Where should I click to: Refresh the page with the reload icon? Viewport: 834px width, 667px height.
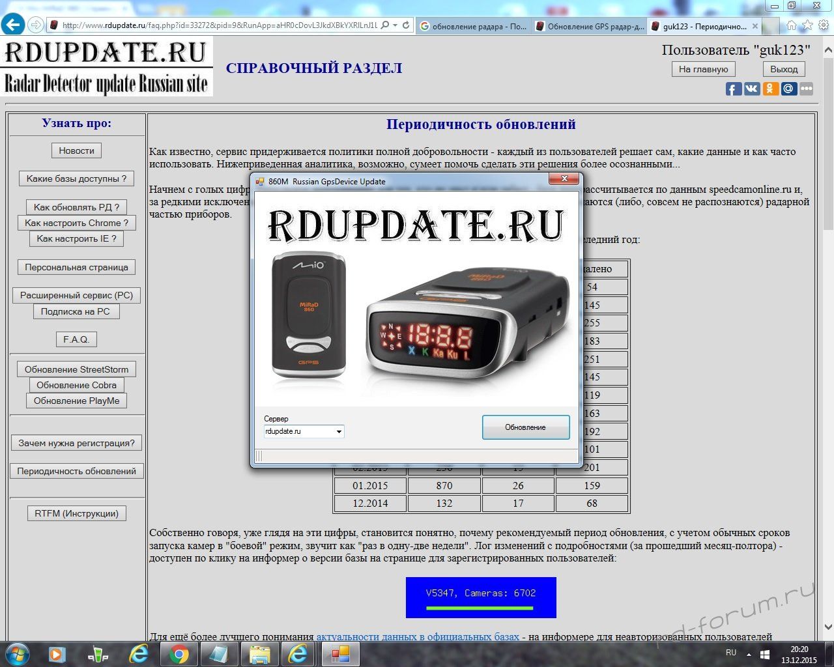(x=406, y=25)
